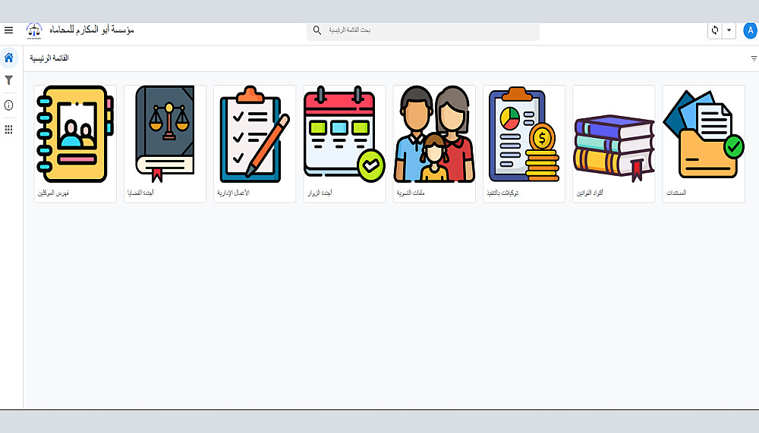Open the info icon in sidebar
Viewport: 759px width, 433px height.
tap(8, 105)
